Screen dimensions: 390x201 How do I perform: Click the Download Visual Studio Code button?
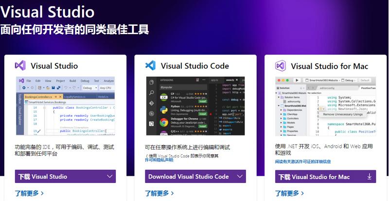coord(195,176)
